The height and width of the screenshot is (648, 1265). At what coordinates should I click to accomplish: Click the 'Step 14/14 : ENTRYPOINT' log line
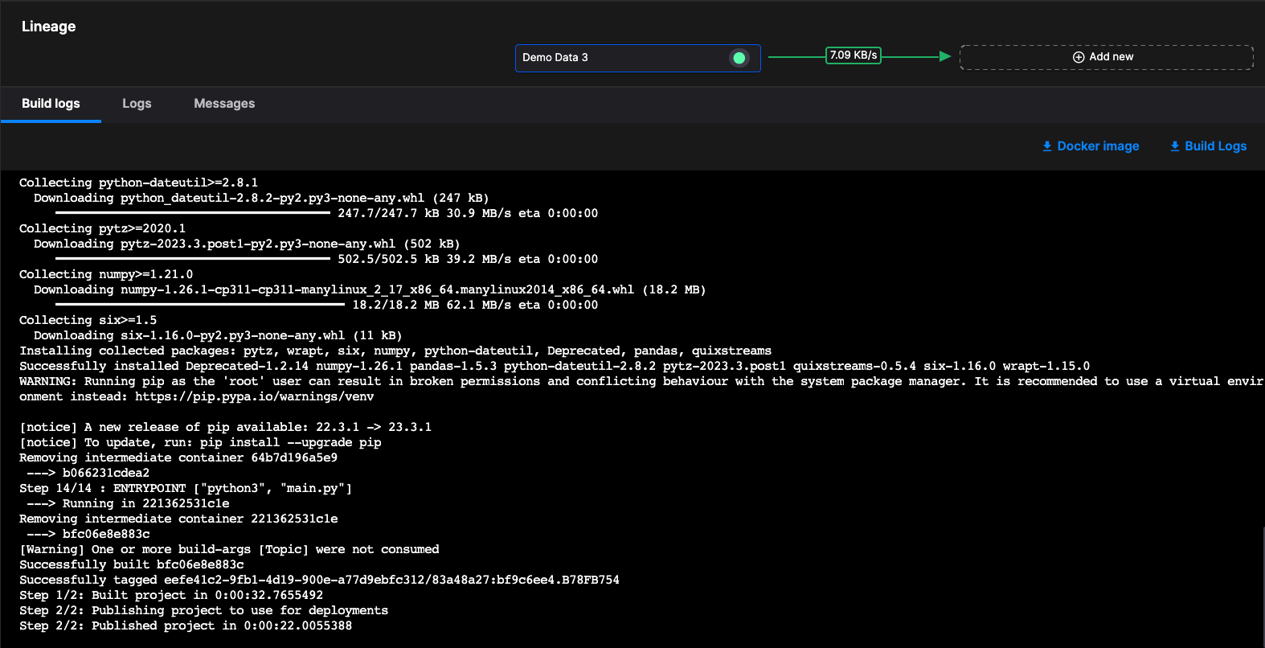(186, 488)
